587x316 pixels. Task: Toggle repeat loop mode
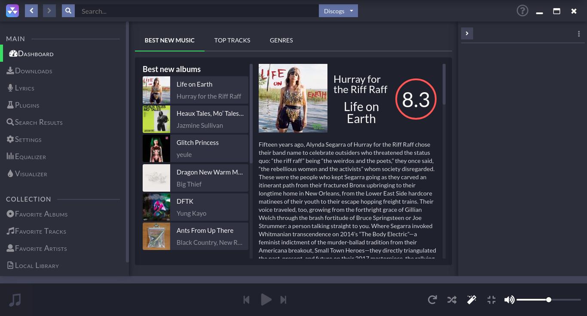point(432,300)
